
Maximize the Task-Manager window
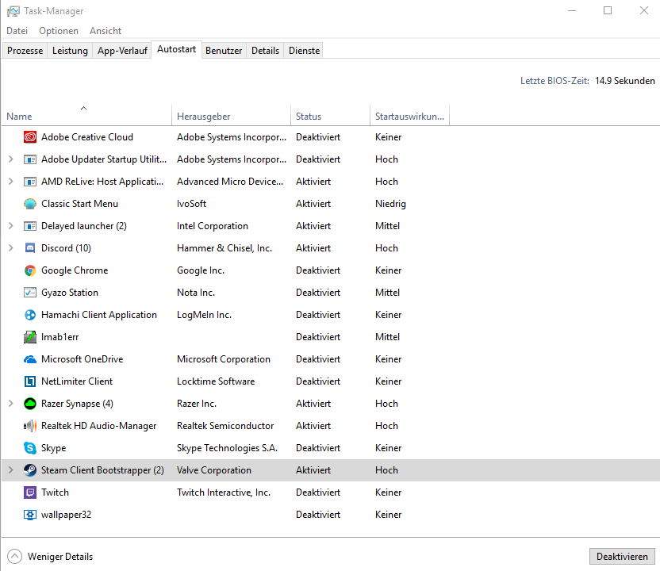(608, 10)
